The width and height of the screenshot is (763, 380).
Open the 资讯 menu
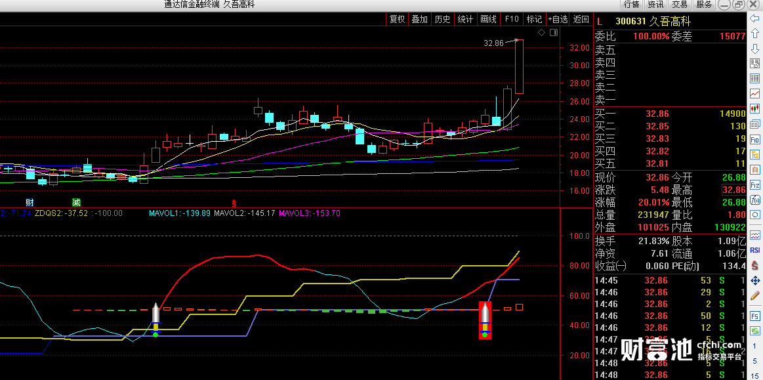click(655, 5)
